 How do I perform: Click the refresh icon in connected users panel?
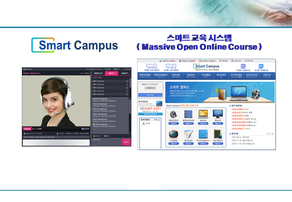point(159,120)
